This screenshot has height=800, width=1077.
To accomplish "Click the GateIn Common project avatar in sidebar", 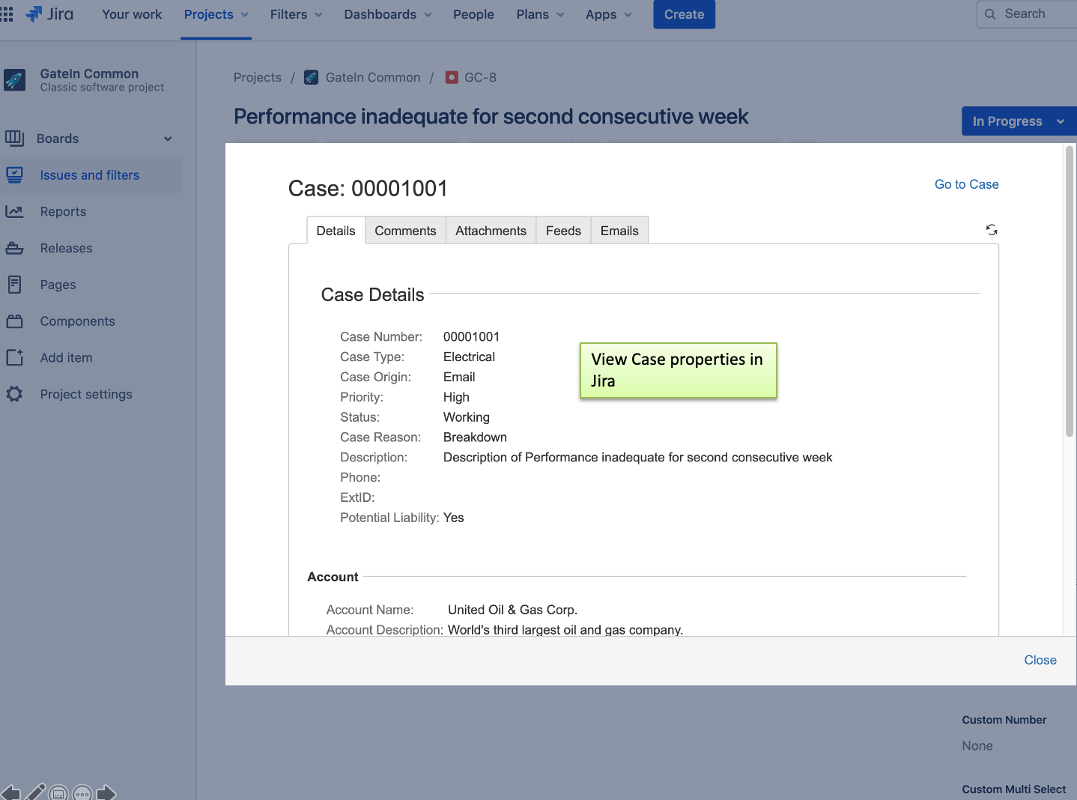I will 14,79.
